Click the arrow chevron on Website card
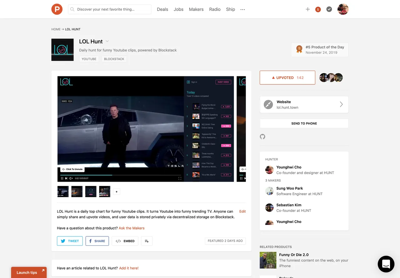400x278 pixels. [341, 104]
